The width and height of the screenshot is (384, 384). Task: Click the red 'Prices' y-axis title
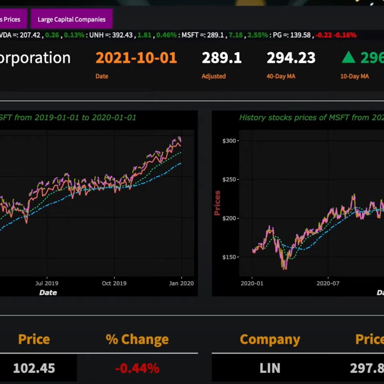(217, 203)
